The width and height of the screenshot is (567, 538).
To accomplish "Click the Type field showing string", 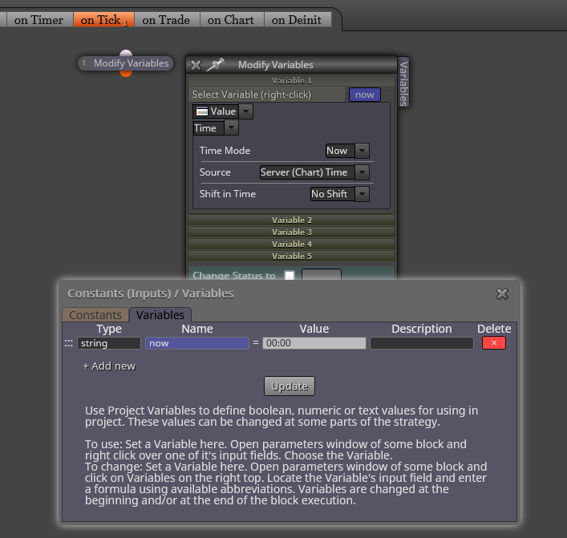I will pyautogui.click(x=109, y=343).
